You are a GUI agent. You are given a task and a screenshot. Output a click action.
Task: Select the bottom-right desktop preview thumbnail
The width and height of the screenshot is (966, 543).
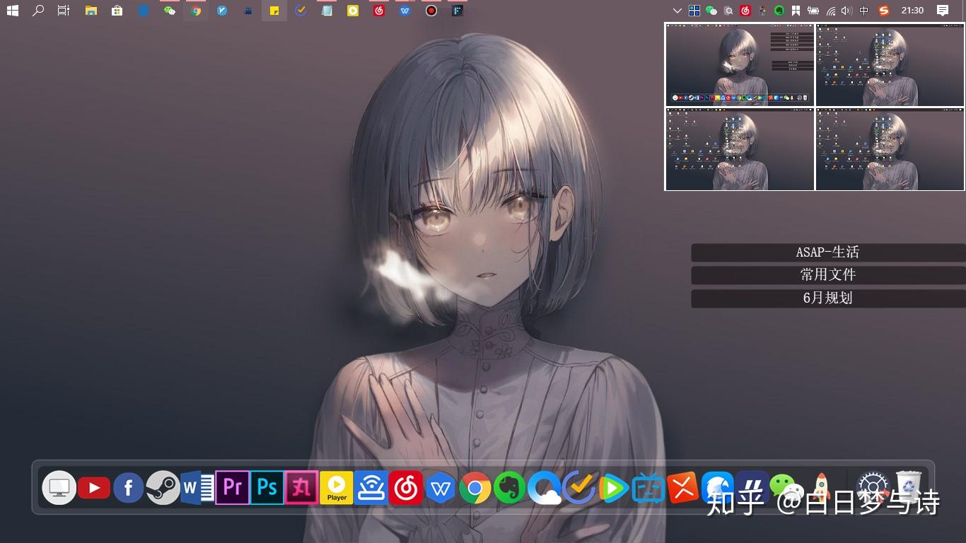tap(890, 149)
